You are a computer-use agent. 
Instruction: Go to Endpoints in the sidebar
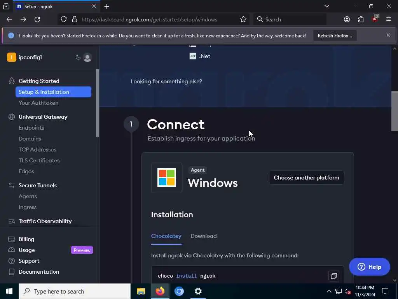click(31, 128)
